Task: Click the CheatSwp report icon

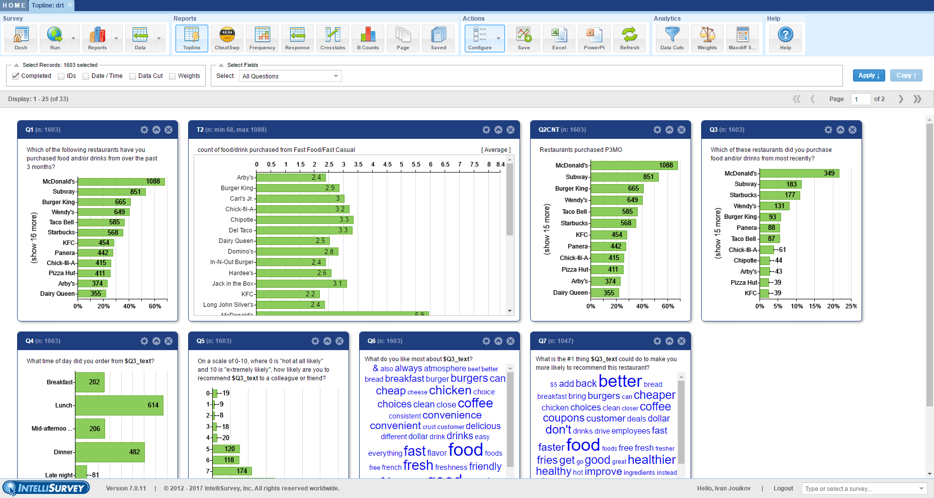Action: [x=227, y=38]
